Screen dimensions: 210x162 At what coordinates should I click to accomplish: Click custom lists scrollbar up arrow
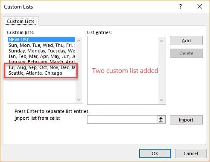pos(79,41)
